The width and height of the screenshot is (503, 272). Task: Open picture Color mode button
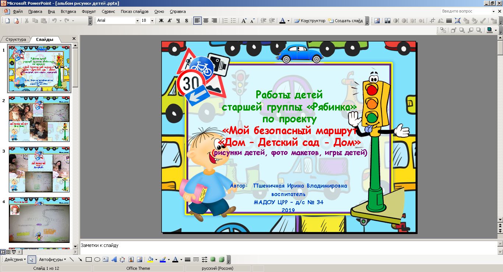coord(387,21)
